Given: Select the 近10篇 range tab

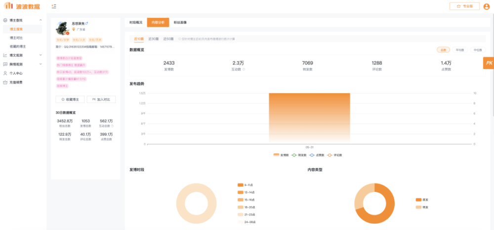Looking at the screenshot, I should 139,39.
